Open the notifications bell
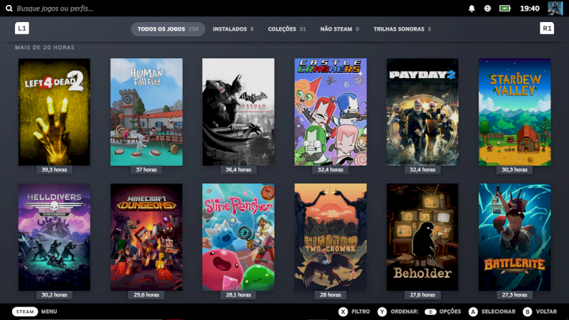The image size is (569, 320). pyautogui.click(x=472, y=9)
